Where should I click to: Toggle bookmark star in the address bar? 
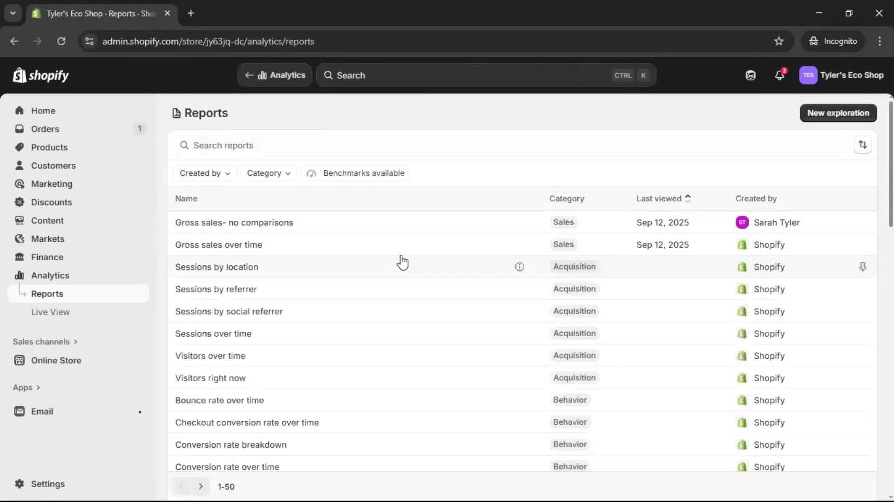coord(779,41)
